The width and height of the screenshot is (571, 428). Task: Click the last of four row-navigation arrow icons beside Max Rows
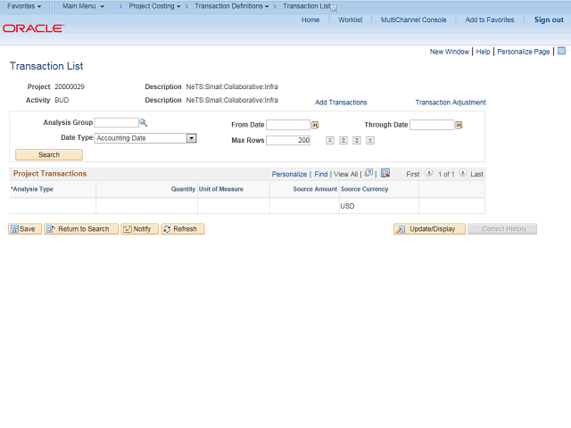coord(370,140)
